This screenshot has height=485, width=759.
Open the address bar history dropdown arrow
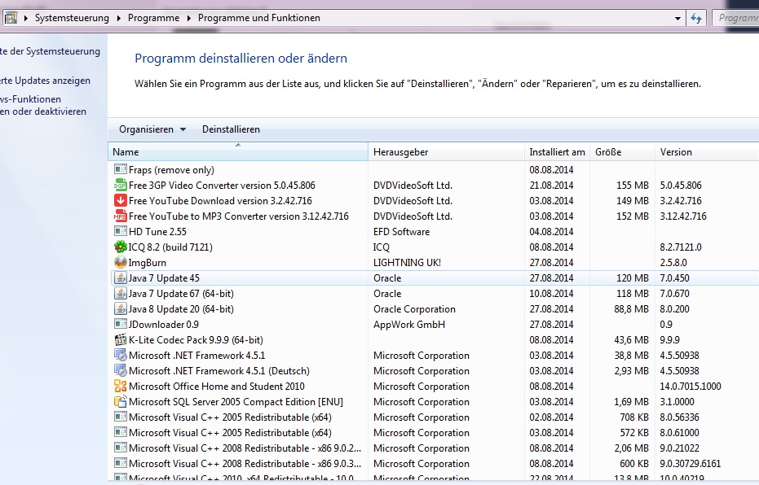(677, 19)
